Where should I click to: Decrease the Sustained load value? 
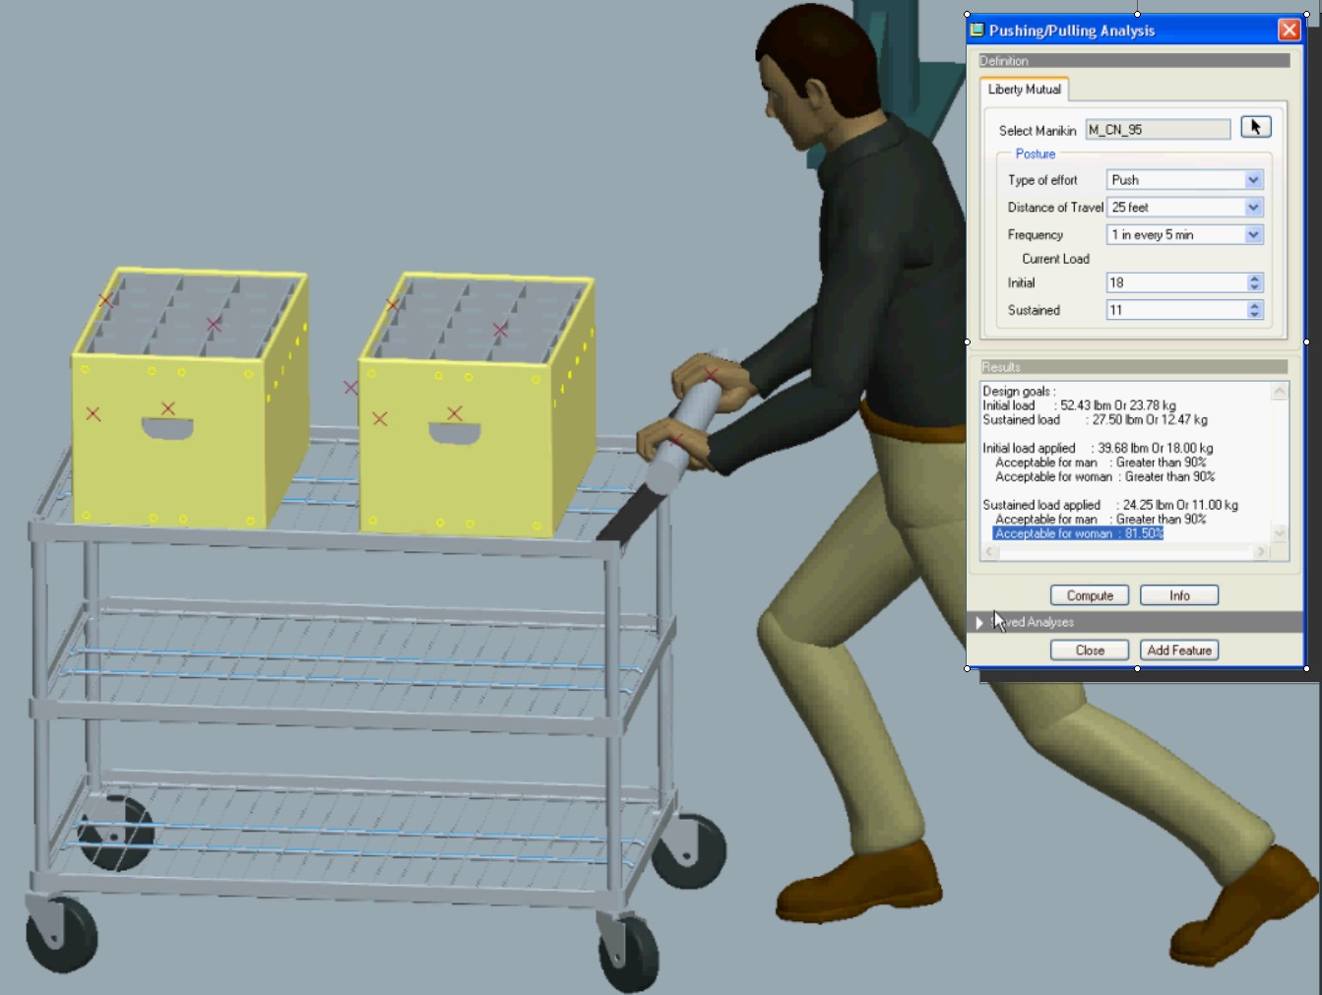tap(1254, 314)
